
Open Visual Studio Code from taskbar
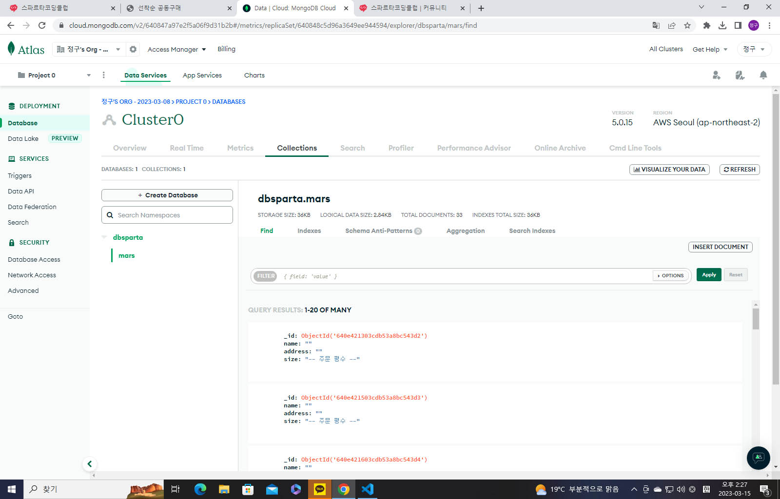click(368, 489)
